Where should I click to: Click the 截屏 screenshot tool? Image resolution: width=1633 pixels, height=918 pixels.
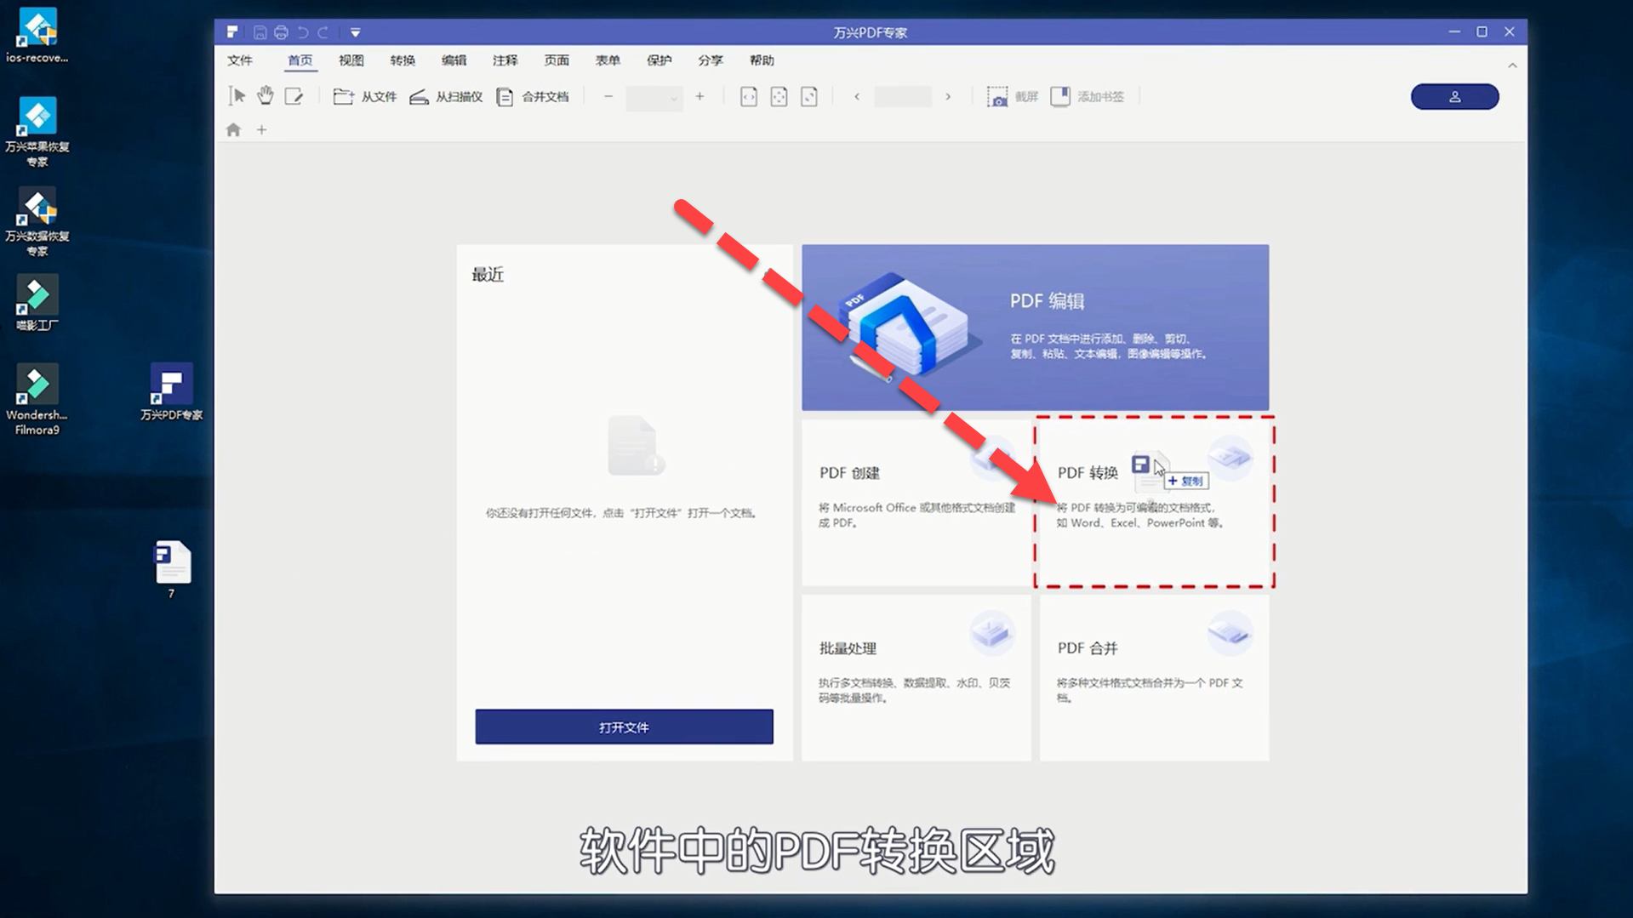click(x=1013, y=97)
